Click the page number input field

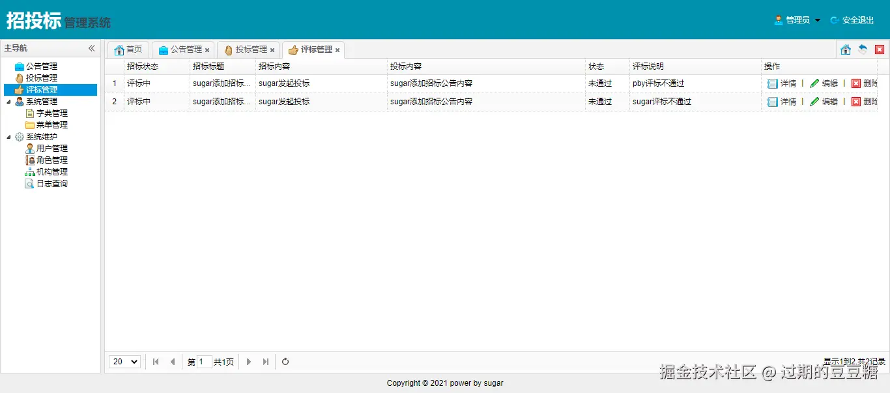[x=205, y=362]
